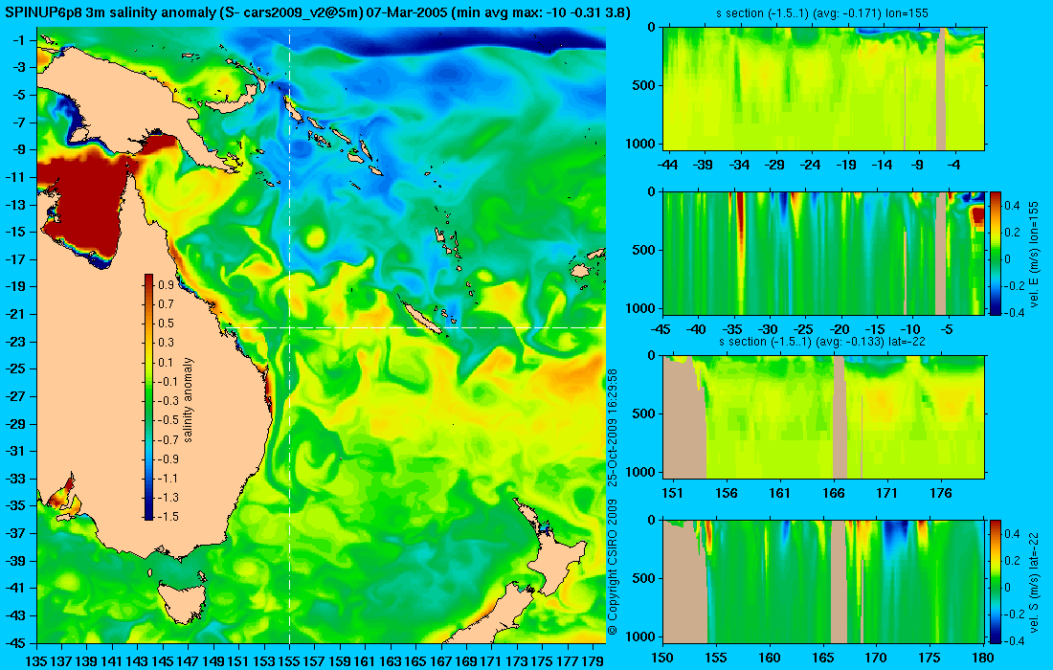Click the "155" label on the main map's longitude axis
This screenshot has width=1053, height=670.
click(x=289, y=661)
